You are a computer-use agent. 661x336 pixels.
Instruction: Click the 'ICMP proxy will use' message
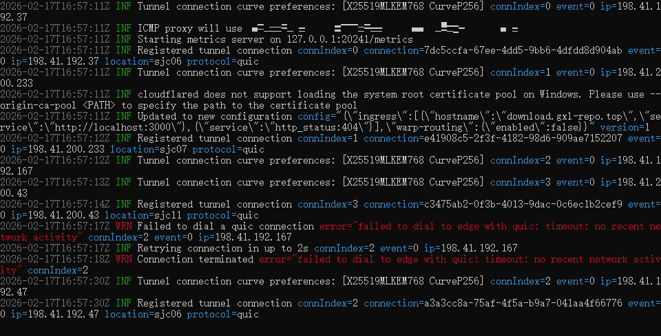click(189, 28)
